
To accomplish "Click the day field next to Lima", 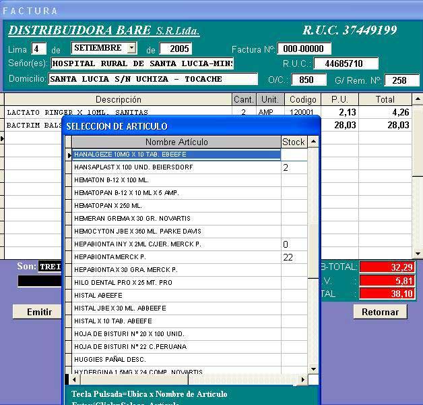I will (x=38, y=49).
